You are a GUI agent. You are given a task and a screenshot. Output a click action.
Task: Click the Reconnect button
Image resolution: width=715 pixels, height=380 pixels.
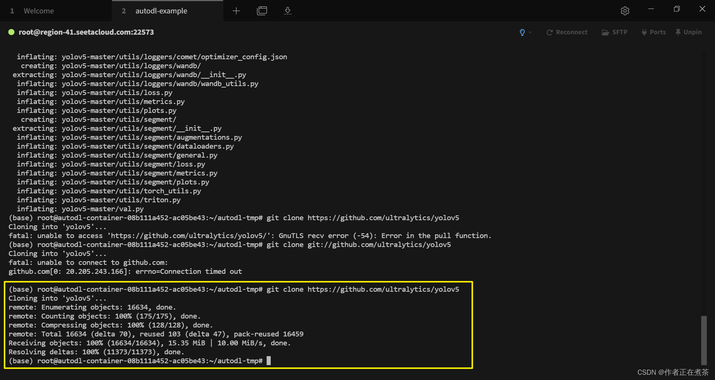[567, 32]
